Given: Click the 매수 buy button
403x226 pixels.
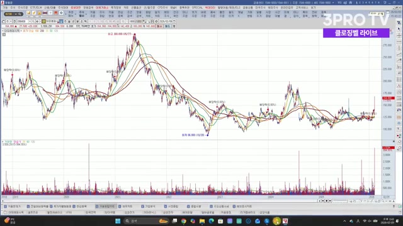Looking at the screenshot, I should [x=159, y=26].
